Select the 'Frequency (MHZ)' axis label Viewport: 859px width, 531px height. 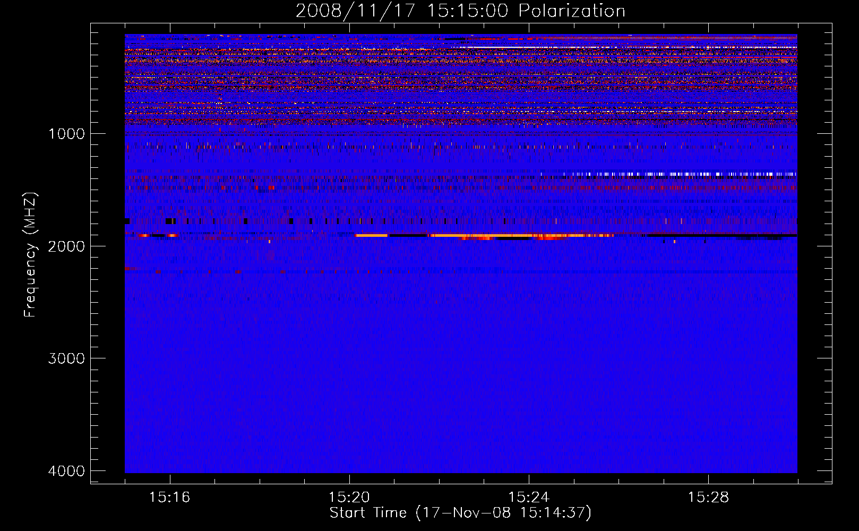pyautogui.click(x=31, y=255)
